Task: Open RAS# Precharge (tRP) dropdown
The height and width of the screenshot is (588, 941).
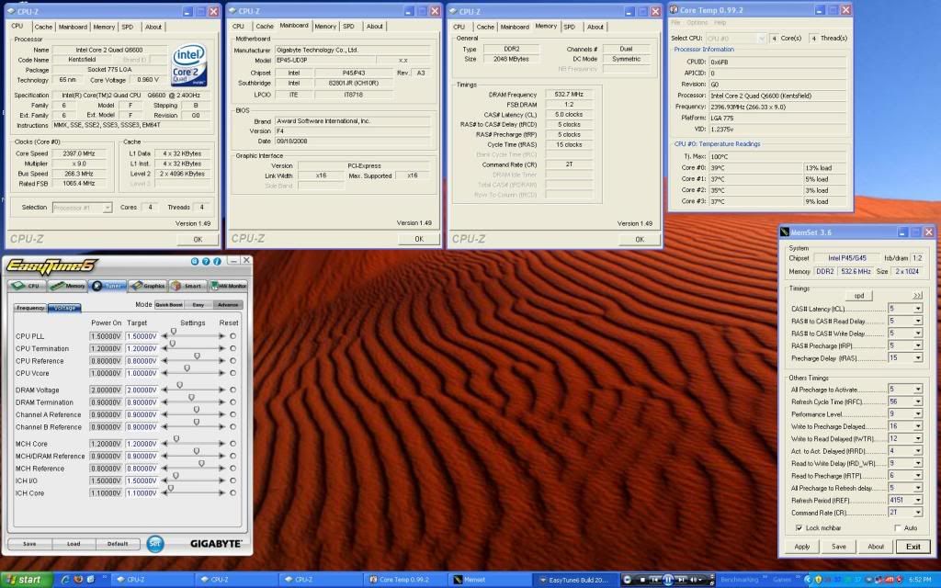Action: 918,345
